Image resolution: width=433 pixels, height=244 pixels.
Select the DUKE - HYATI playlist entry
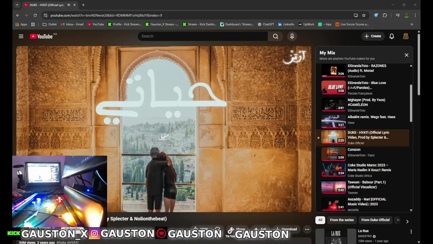(x=362, y=138)
